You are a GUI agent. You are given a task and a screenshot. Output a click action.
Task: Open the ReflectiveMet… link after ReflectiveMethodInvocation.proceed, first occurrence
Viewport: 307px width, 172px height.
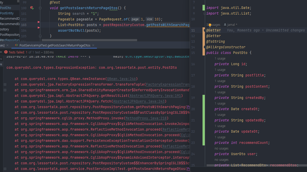pos(176,130)
